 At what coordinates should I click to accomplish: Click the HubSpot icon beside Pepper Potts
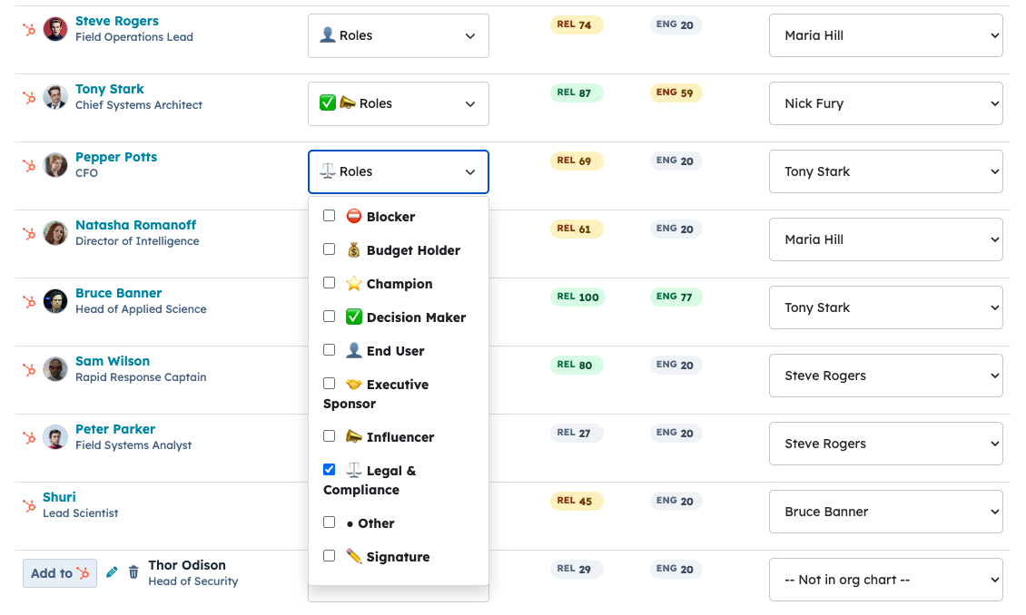click(29, 165)
